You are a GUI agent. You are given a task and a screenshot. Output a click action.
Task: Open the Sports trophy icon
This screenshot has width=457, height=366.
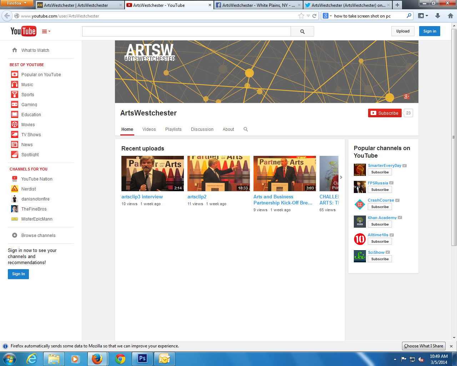coord(15,94)
